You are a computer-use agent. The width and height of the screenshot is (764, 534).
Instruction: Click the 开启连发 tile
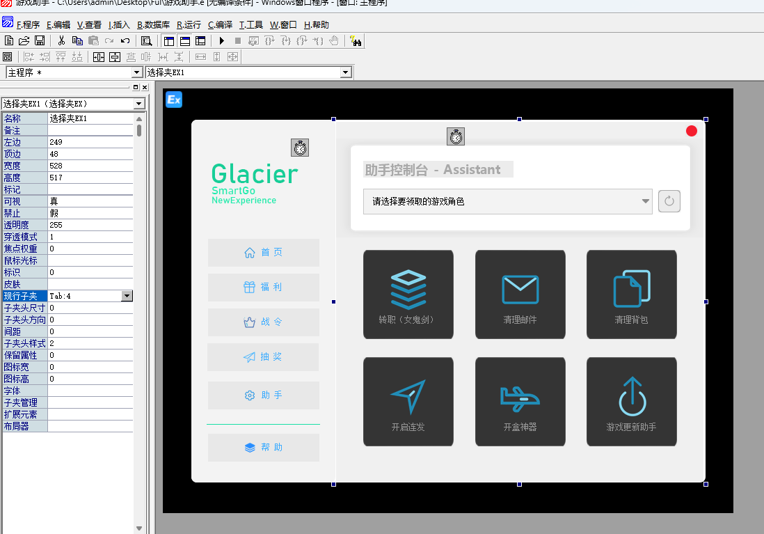(408, 402)
